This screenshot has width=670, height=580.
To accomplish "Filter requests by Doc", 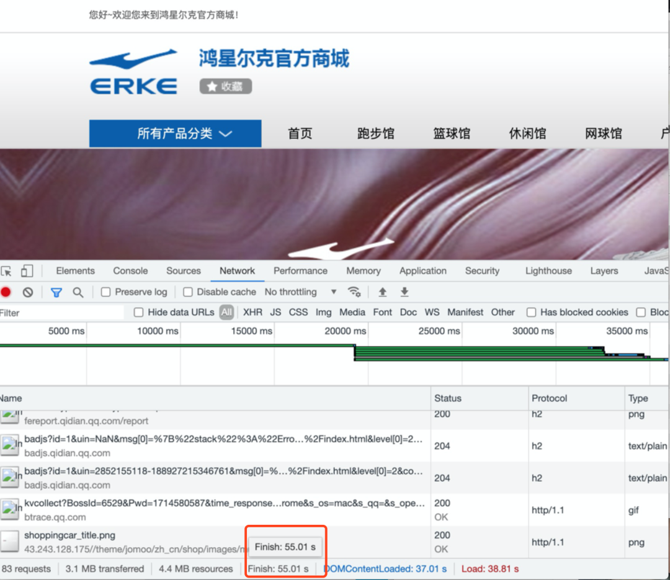I will pyautogui.click(x=408, y=313).
